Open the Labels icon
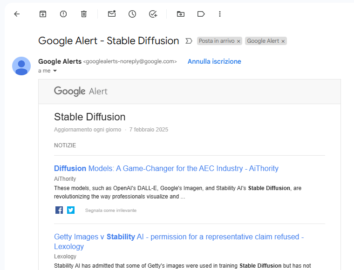The width and height of the screenshot is (354, 270). 201,14
